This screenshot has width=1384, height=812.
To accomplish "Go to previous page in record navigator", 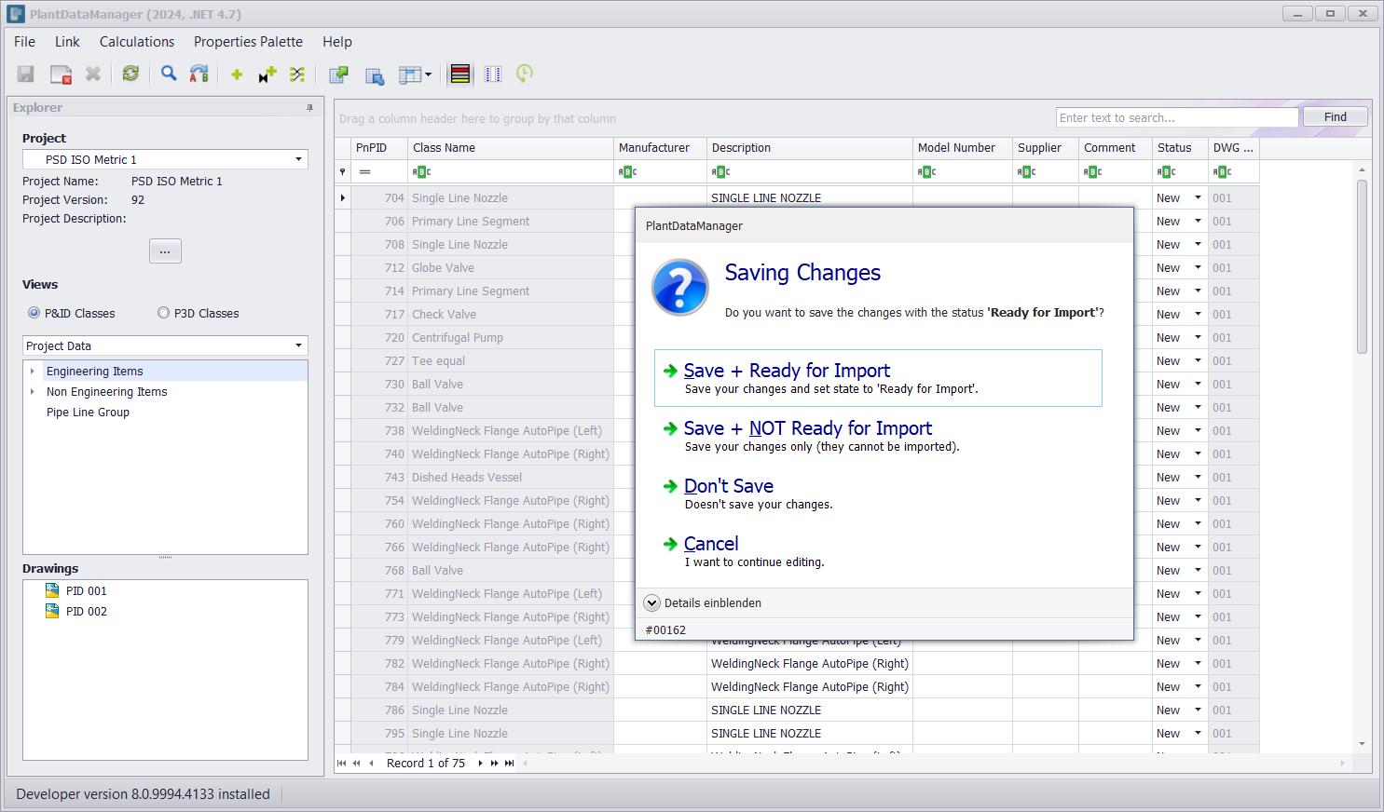I will pyautogui.click(x=356, y=763).
